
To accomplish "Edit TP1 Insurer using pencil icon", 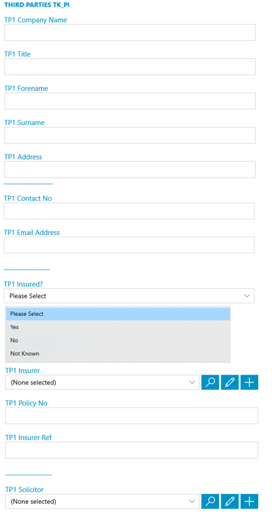I will click(x=230, y=382).
